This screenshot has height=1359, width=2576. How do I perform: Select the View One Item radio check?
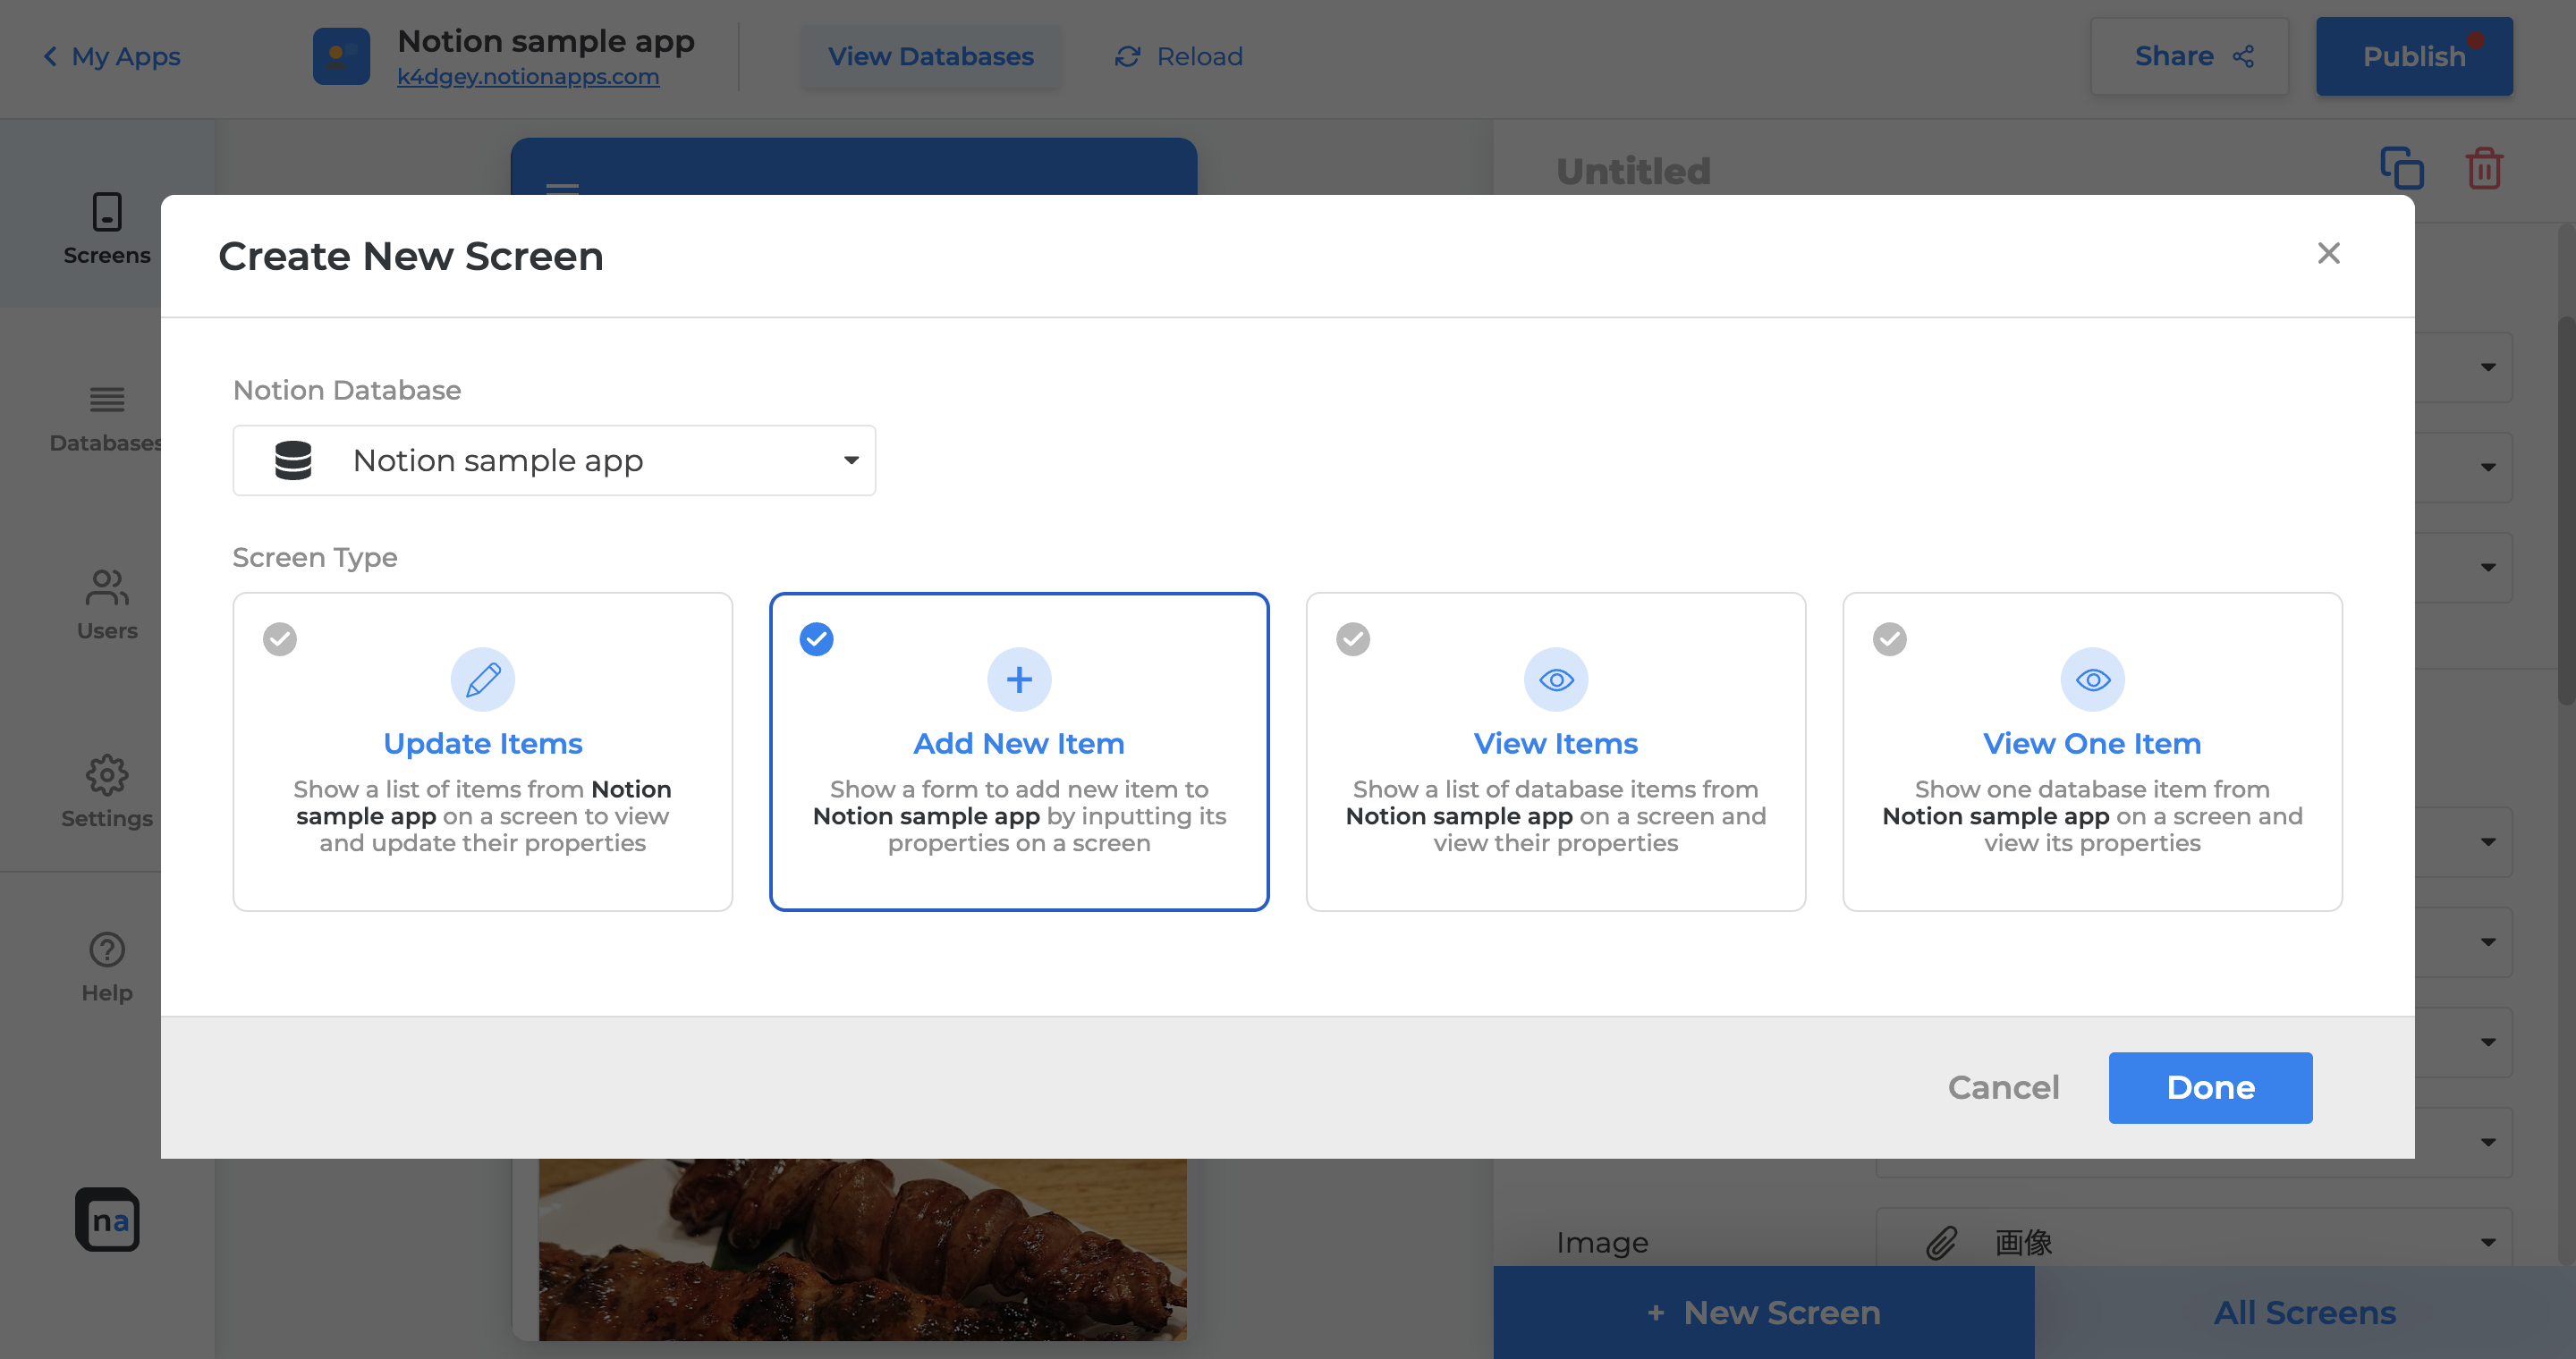click(1889, 638)
